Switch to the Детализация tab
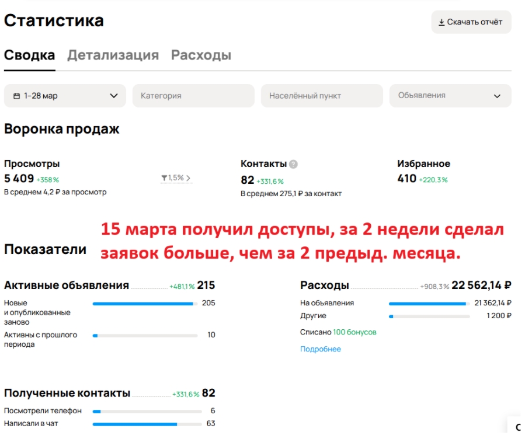 (x=113, y=55)
